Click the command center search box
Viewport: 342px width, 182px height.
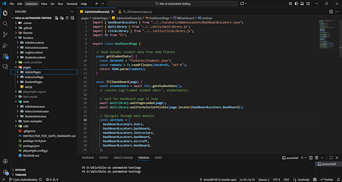[x=173, y=4]
